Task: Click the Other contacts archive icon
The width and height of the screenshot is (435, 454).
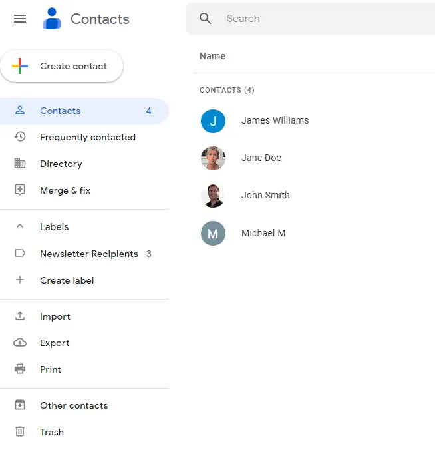Action: [x=20, y=405]
